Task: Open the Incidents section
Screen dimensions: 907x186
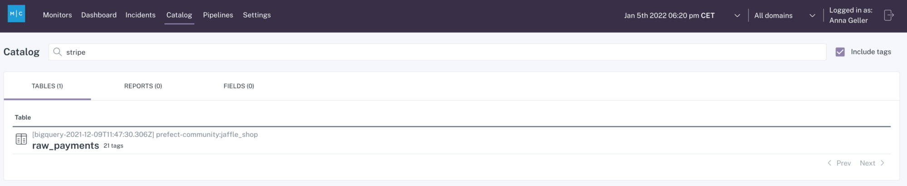Action: (141, 15)
